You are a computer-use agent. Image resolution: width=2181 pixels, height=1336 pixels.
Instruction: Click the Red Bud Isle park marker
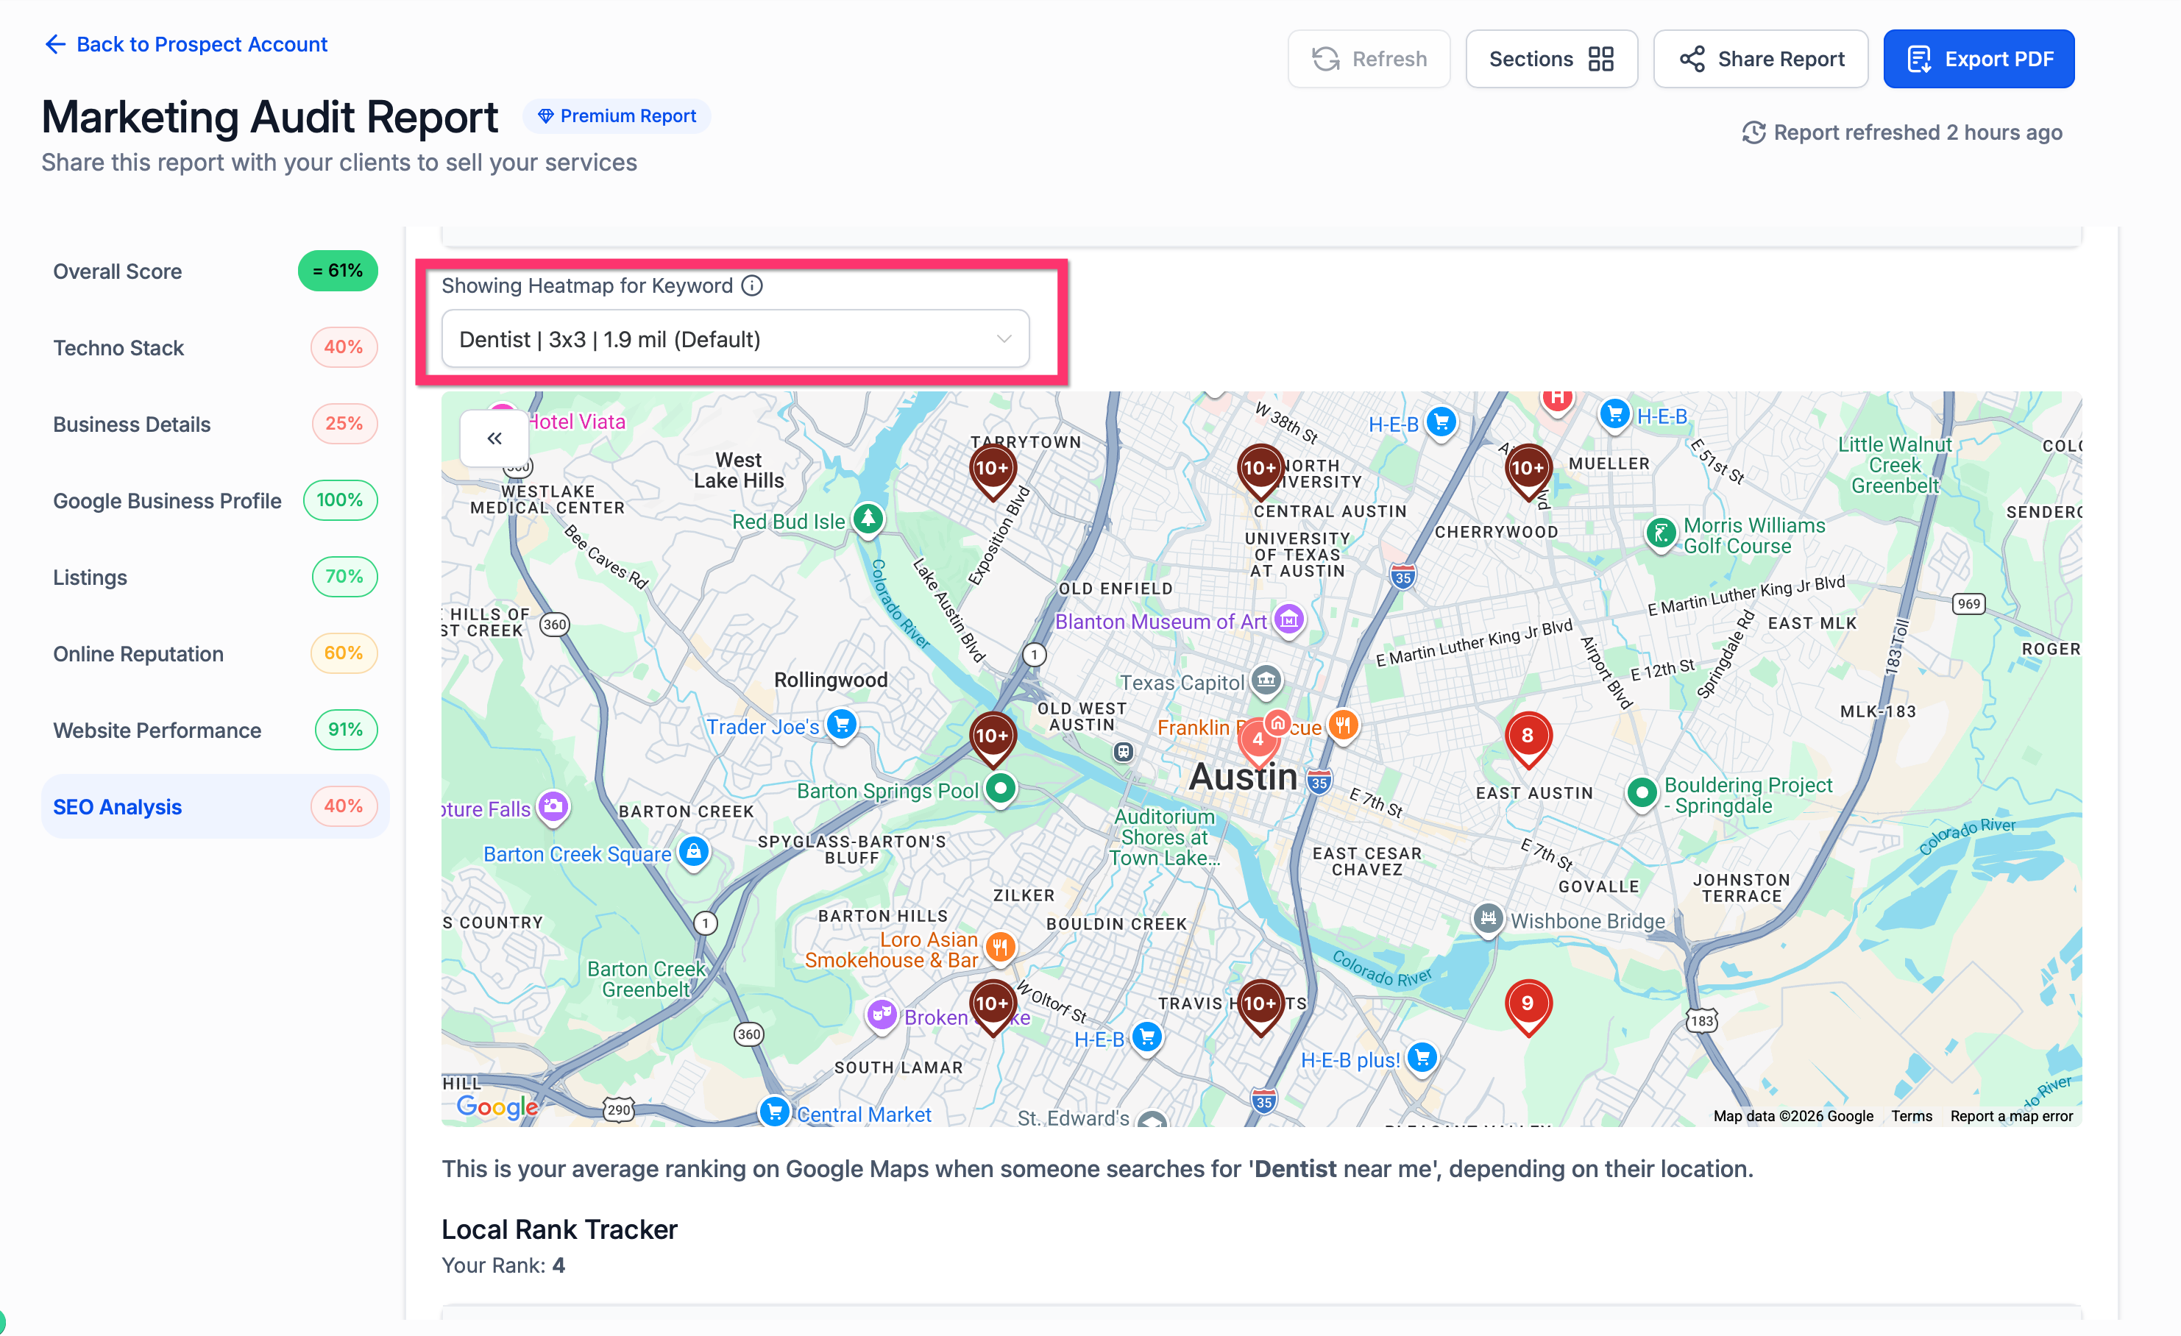(x=868, y=519)
